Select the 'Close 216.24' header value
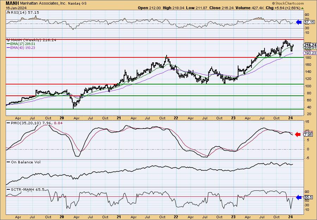The image size is (317, 220). click(x=222, y=8)
